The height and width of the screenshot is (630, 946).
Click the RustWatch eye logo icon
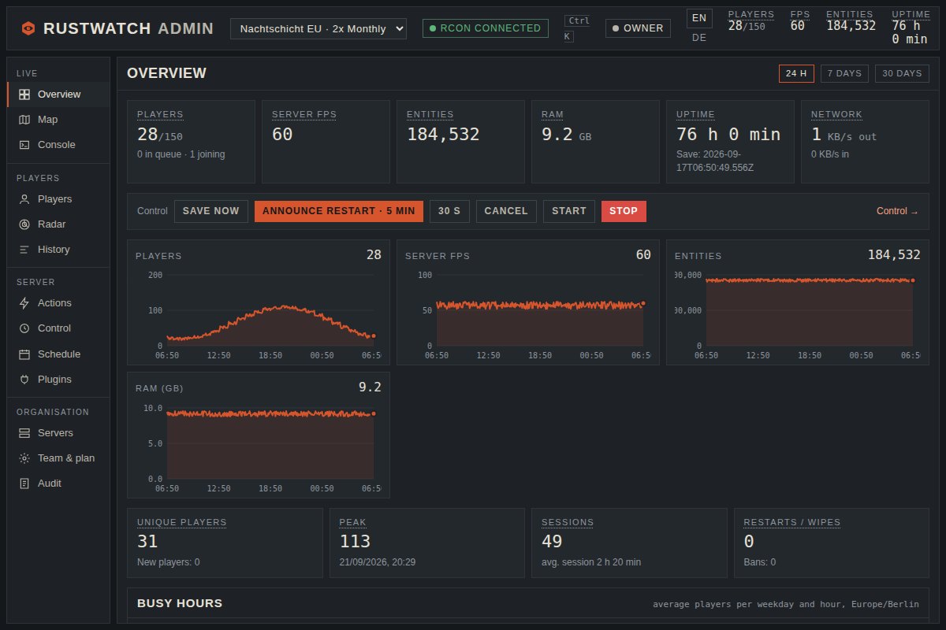pos(28,28)
